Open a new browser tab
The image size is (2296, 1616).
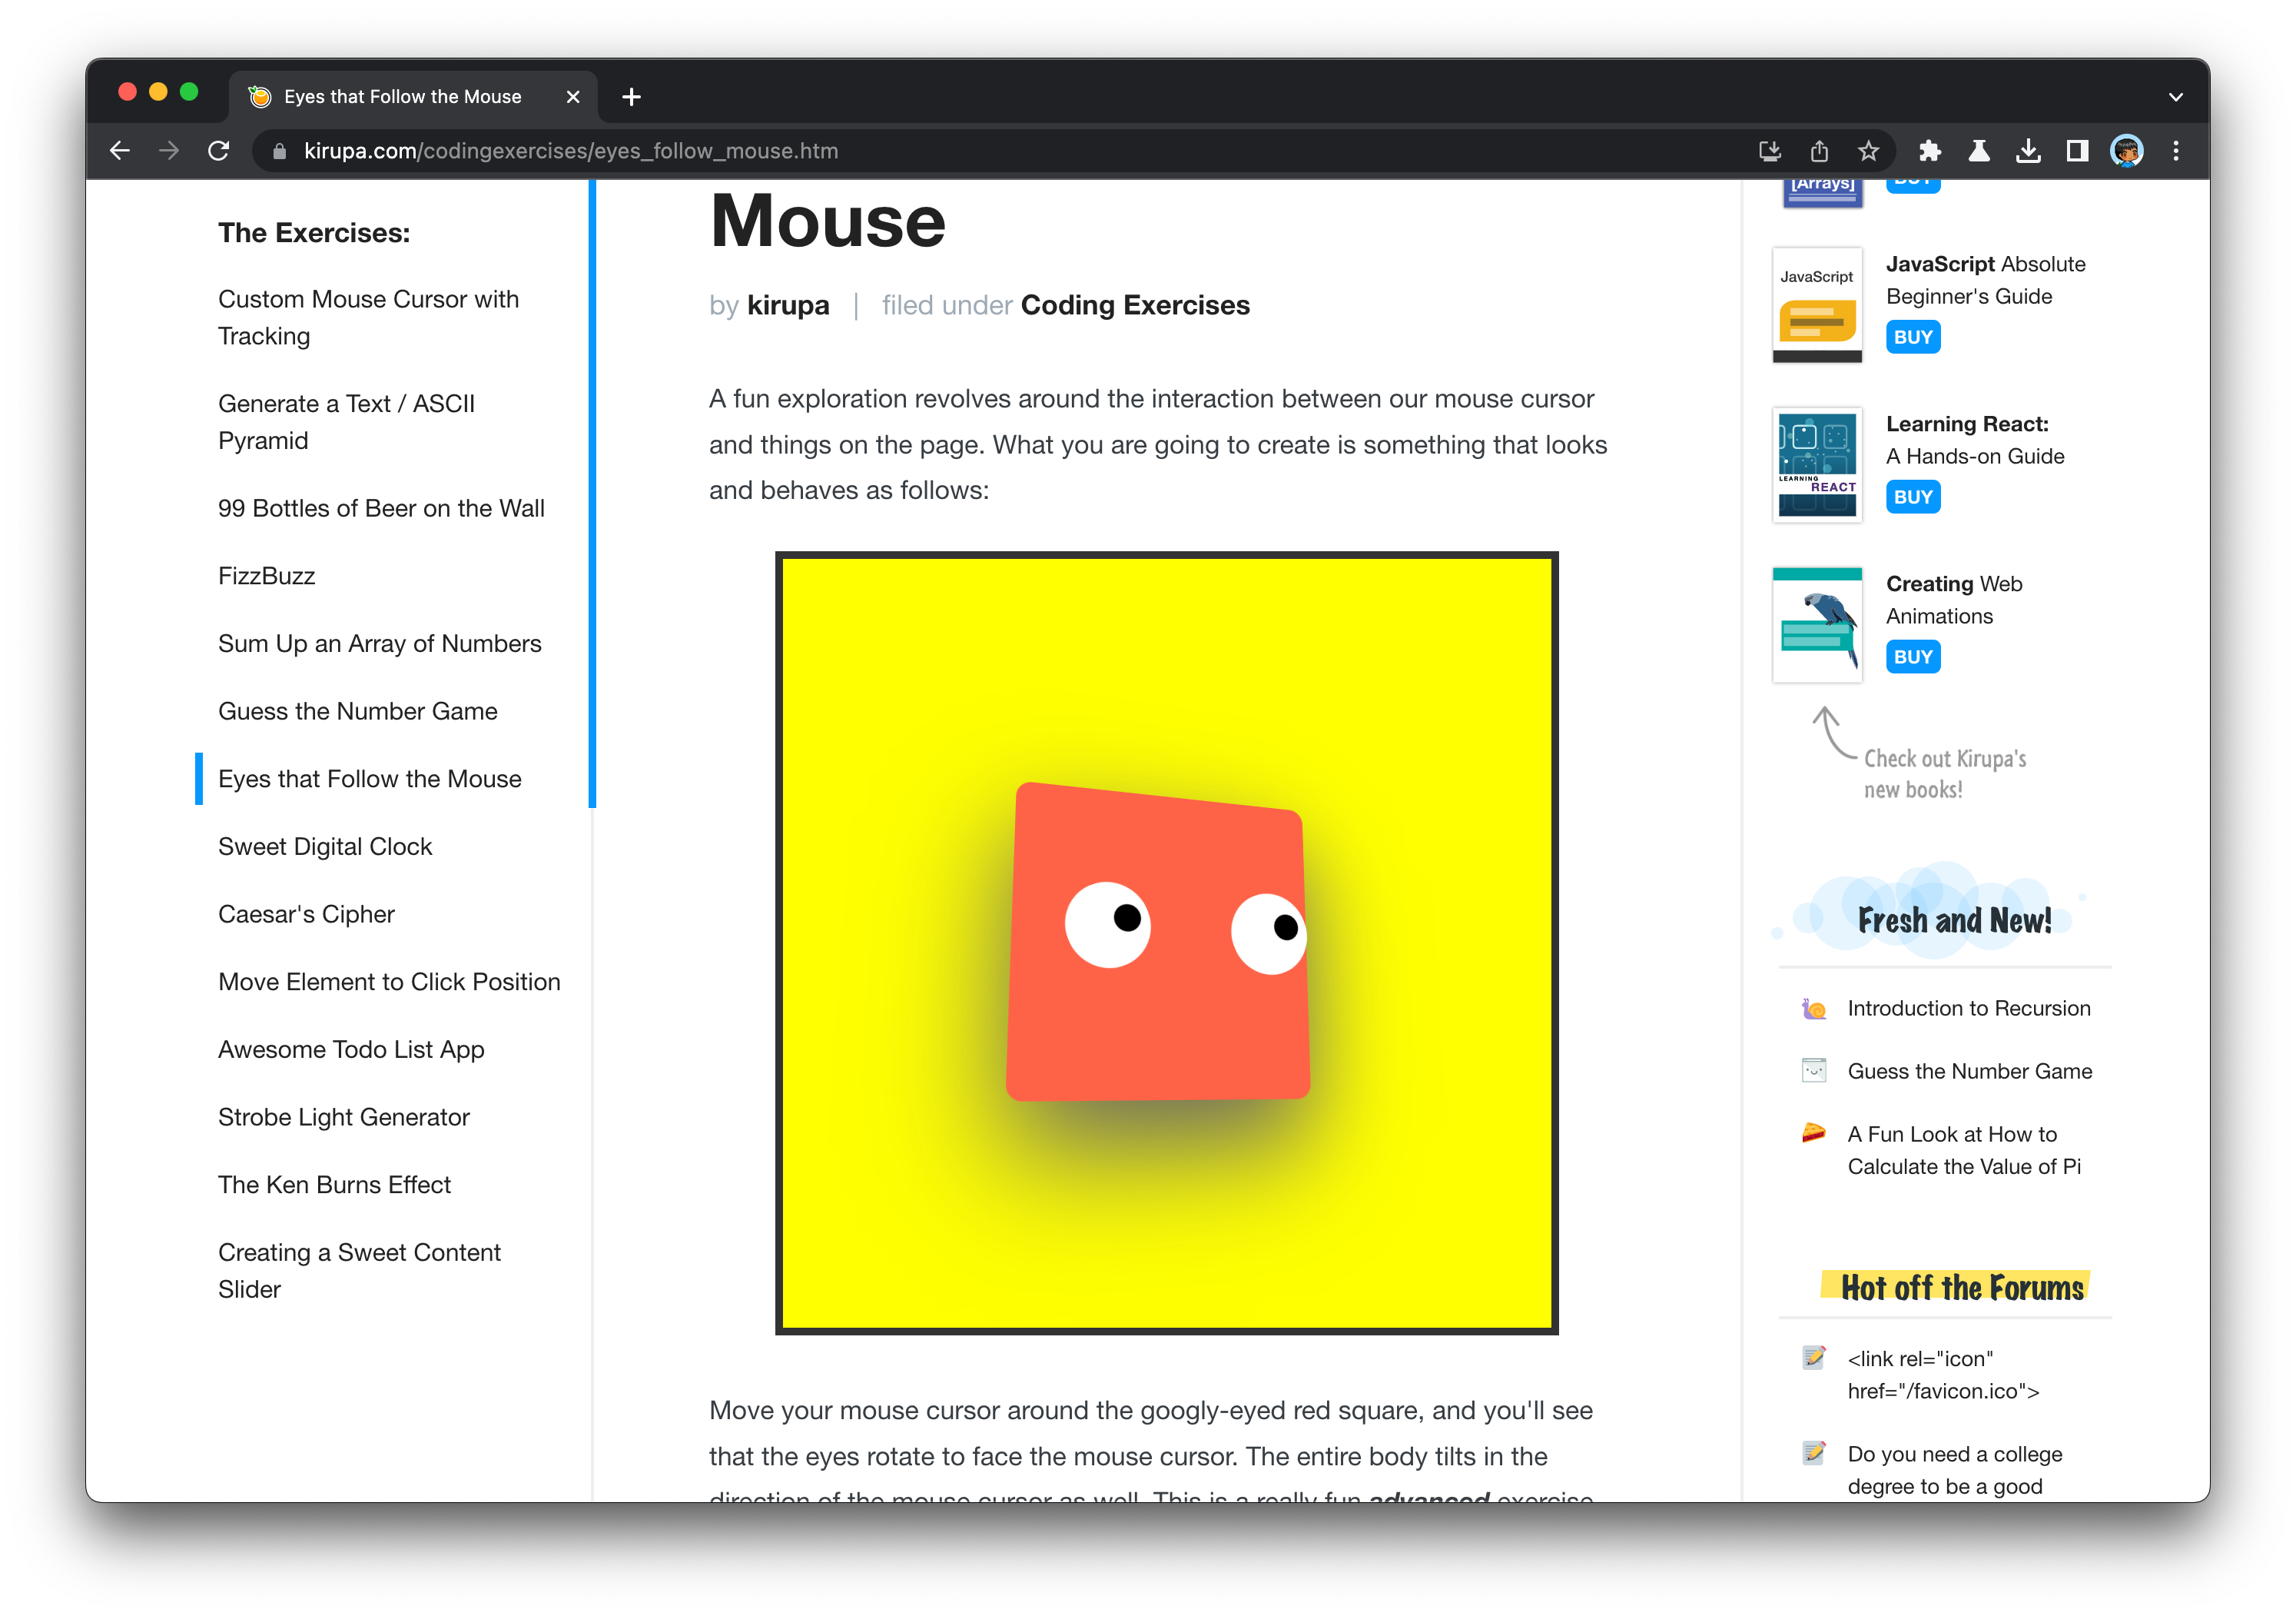pos(631,97)
